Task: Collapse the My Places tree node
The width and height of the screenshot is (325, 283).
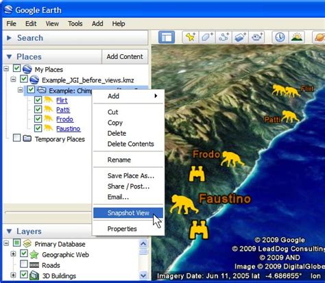Action: 6,69
